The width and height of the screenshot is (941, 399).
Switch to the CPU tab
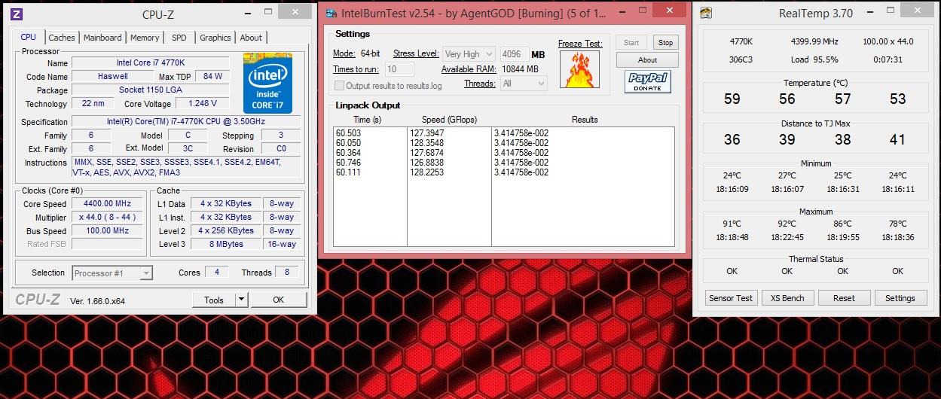[29, 37]
